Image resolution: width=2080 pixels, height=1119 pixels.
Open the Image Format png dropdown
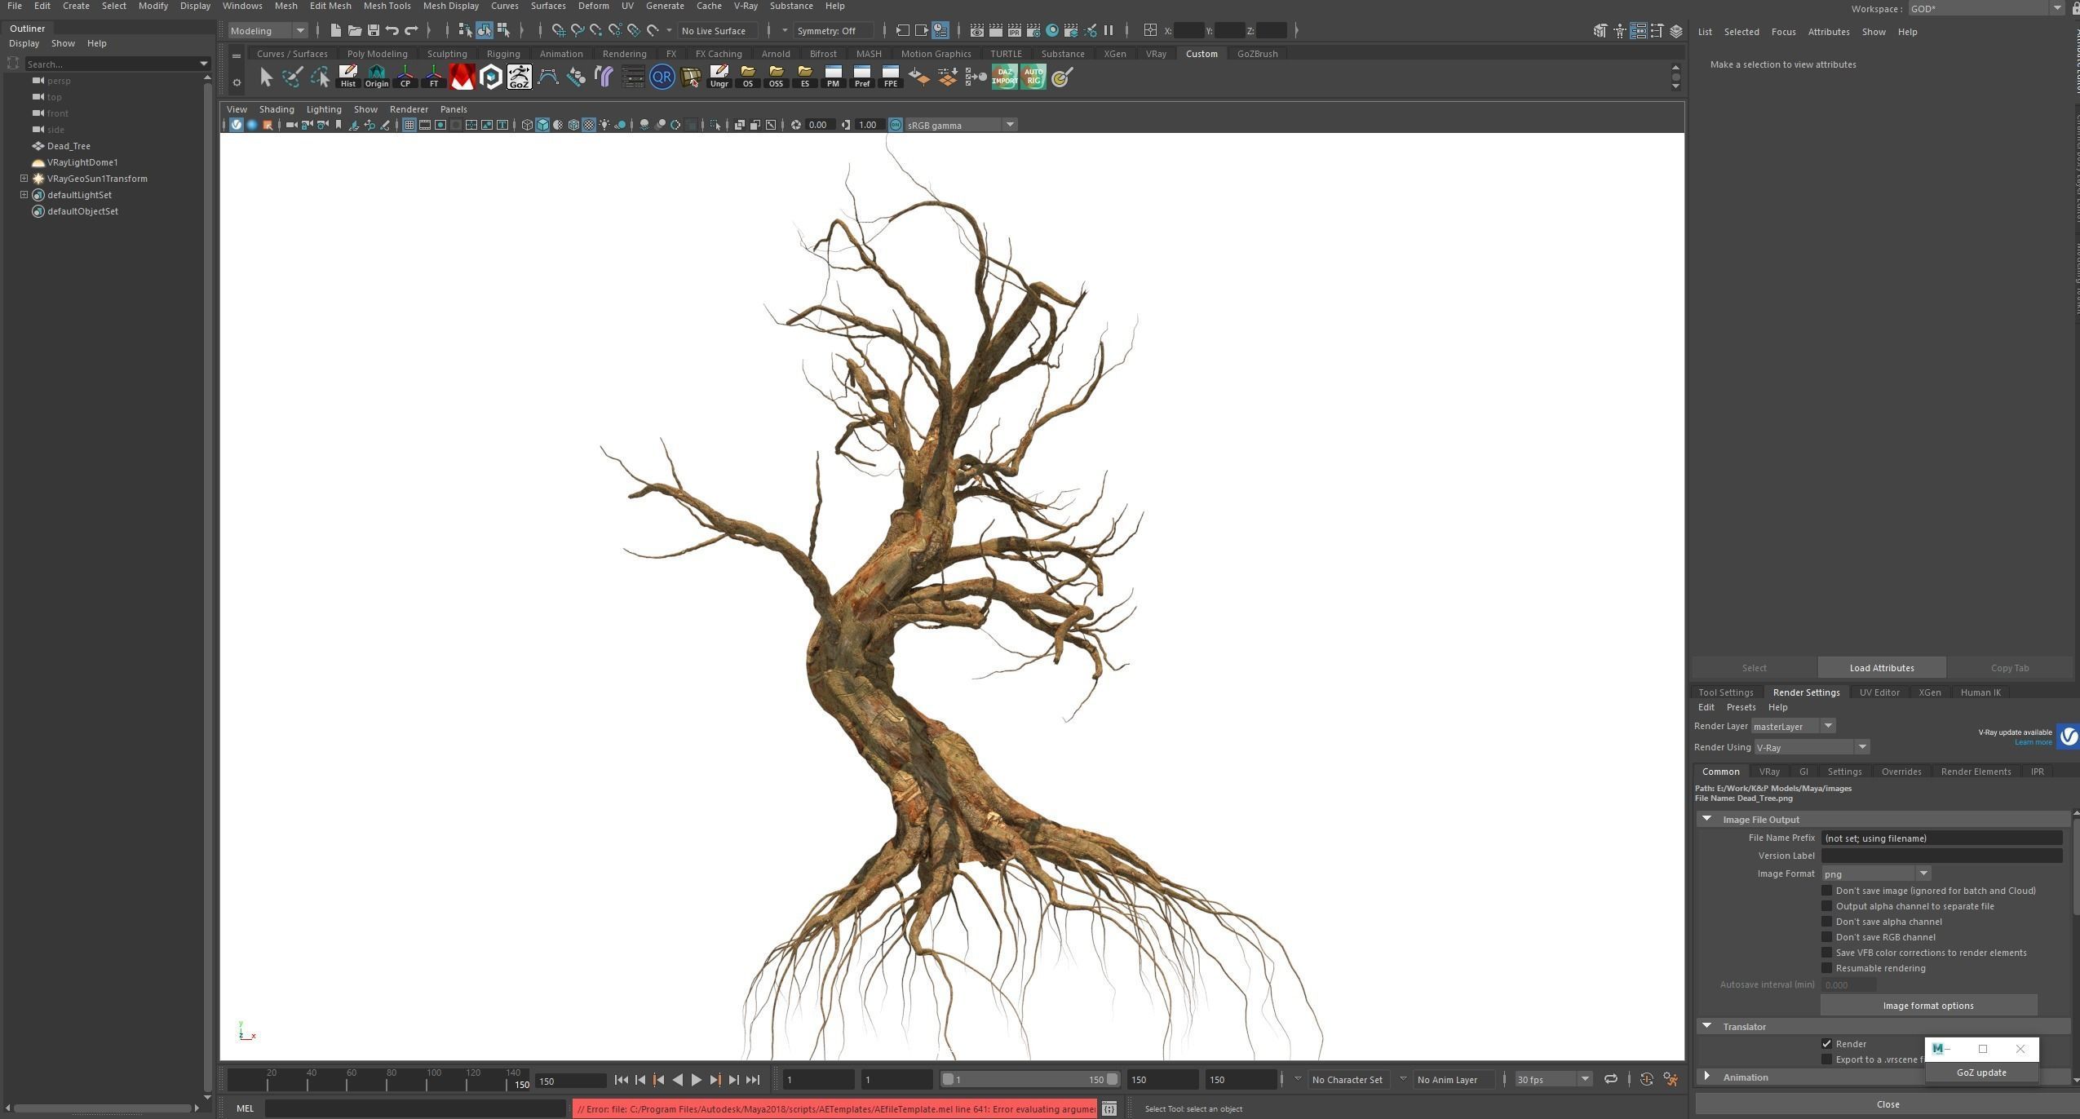tap(1876, 874)
